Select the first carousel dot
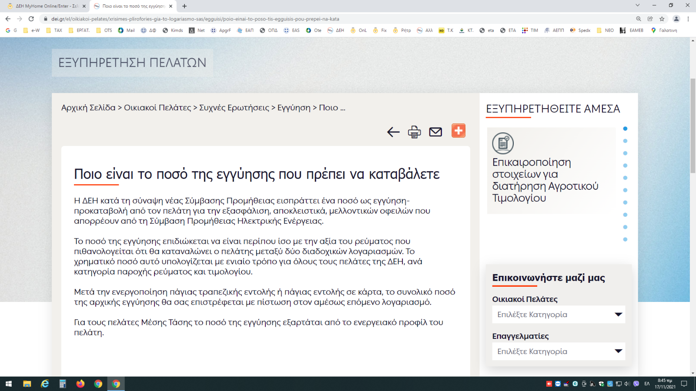 pos(625,129)
